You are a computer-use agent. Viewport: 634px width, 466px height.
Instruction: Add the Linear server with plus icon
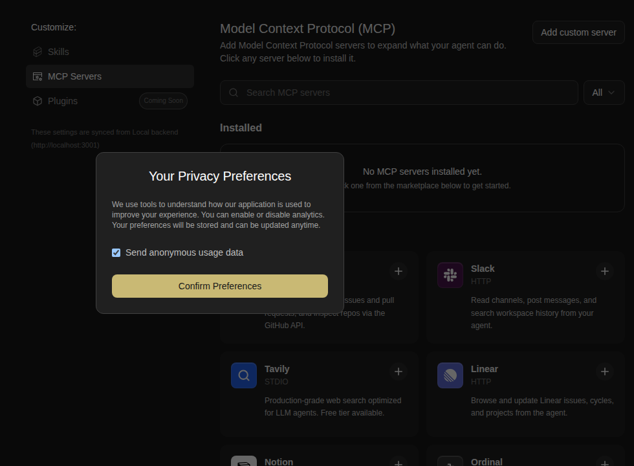coord(604,372)
